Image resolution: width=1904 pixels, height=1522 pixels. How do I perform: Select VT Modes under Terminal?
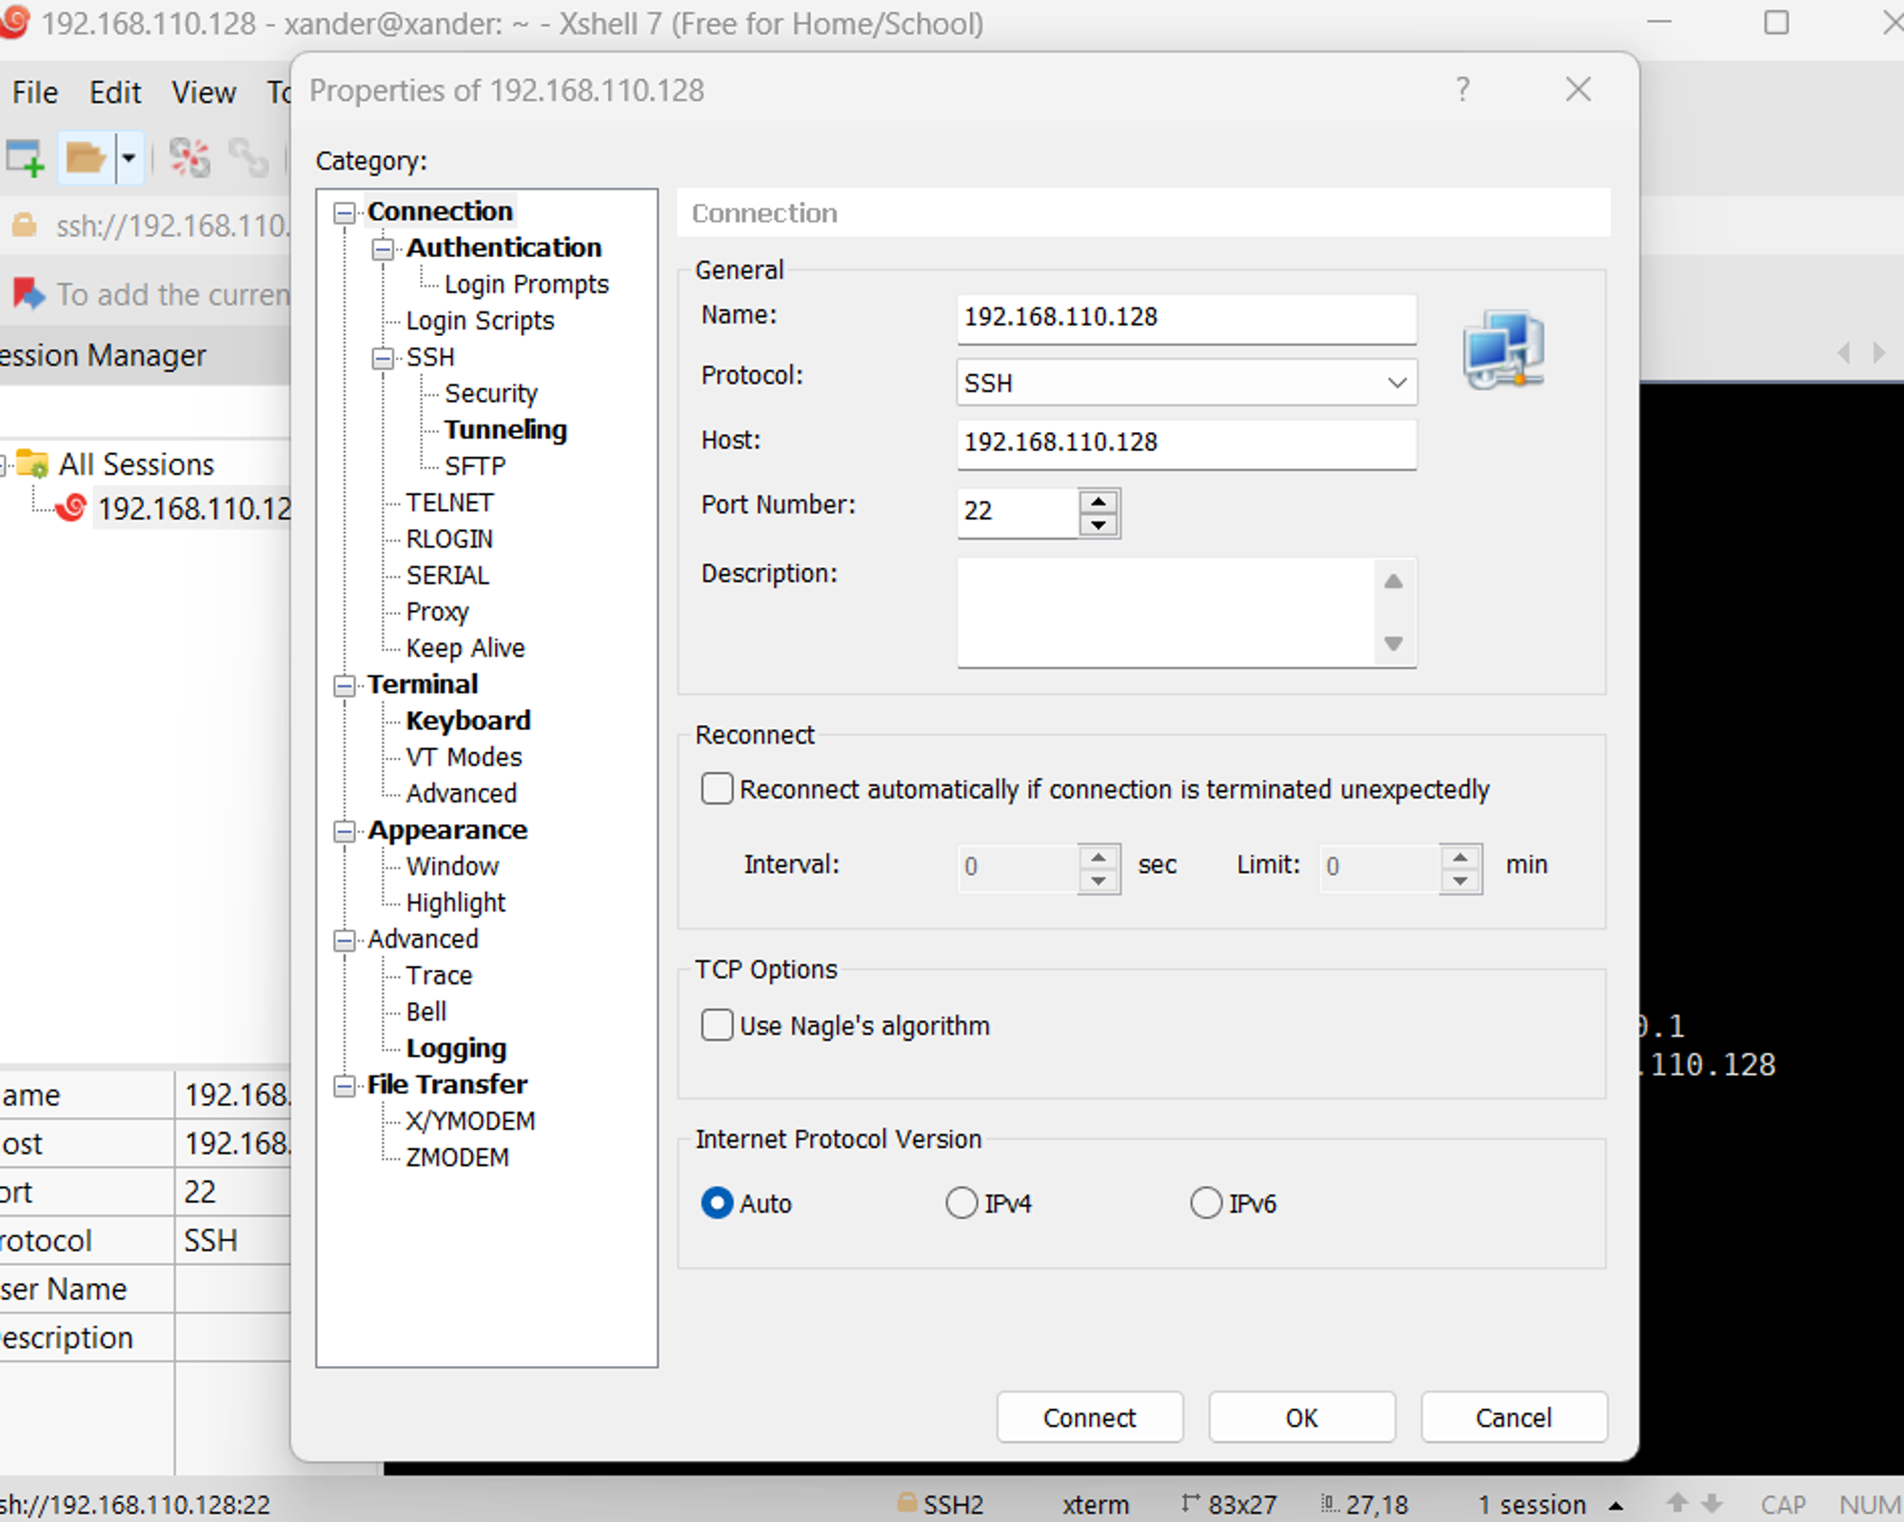click(464, 758)
